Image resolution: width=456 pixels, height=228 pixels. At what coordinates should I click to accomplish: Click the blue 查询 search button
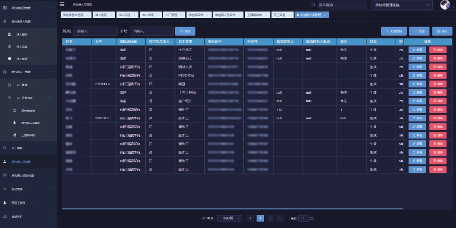tap(185, 31)
